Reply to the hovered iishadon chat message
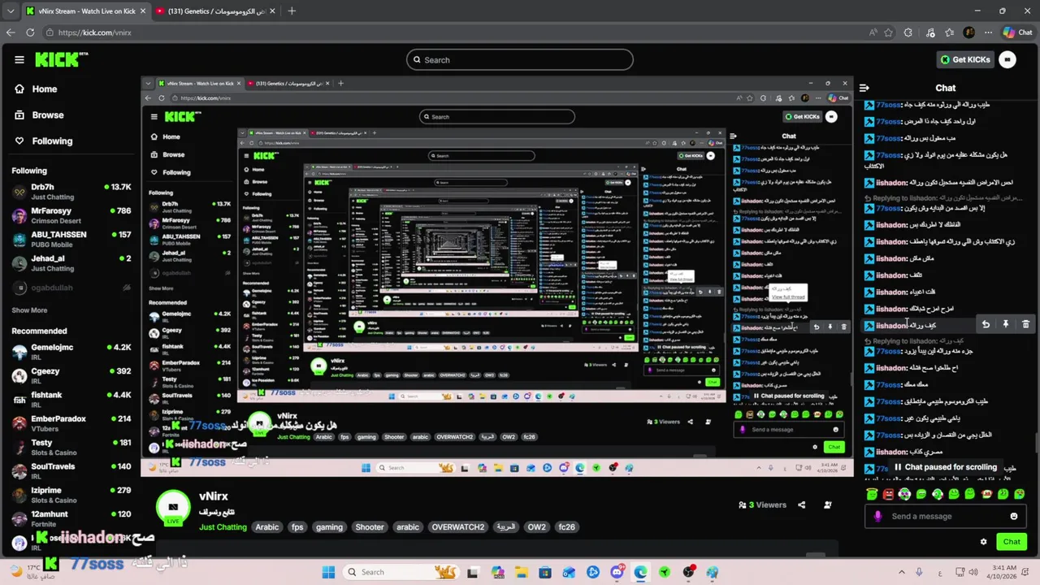The image size is (1040, 585). coord(986,324)
